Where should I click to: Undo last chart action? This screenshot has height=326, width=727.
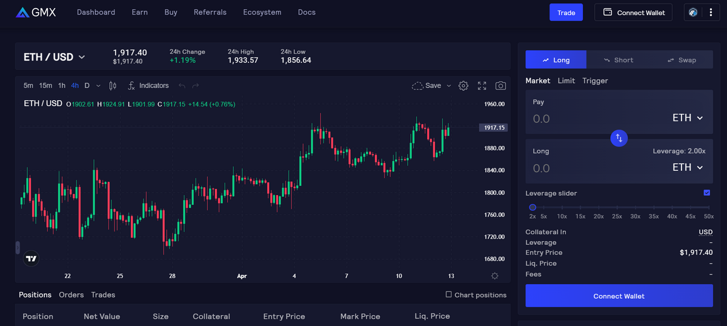[x=182, y=85]
